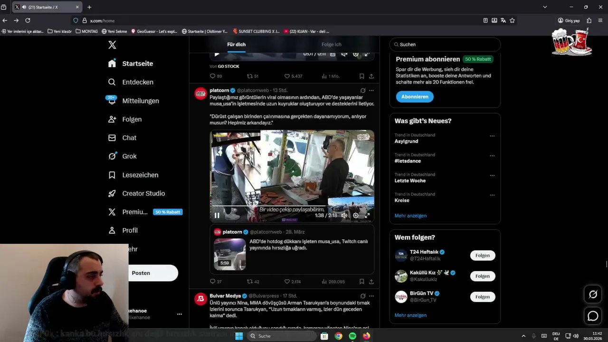Open the Kreise trend
The width and height of the screenshot is (608, 342).
click(x=402, y=200)
